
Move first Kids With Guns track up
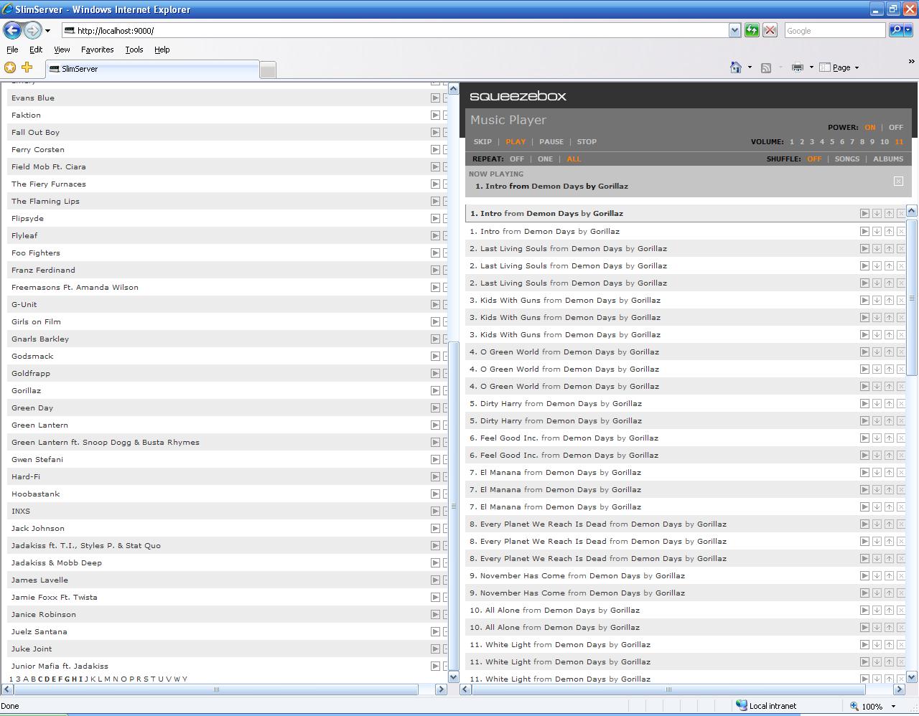pyautogui.click(x=889, y=300)
